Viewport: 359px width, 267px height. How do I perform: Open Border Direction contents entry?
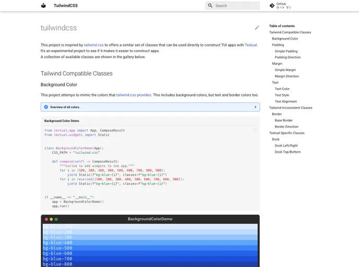coord(286,127)
